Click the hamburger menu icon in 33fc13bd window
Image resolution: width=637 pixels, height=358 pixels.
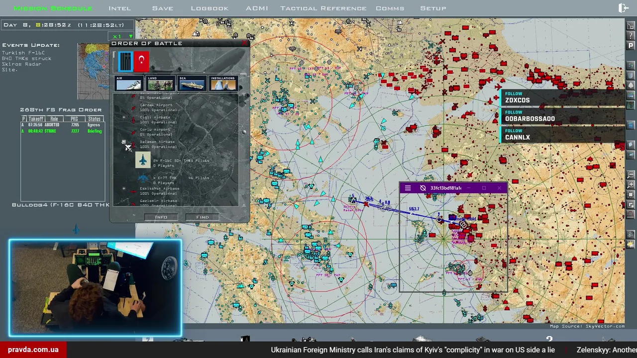(x=408, y=188)
